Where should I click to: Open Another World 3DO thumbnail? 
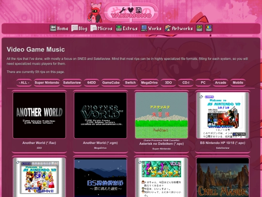click(x=39, y=115)
